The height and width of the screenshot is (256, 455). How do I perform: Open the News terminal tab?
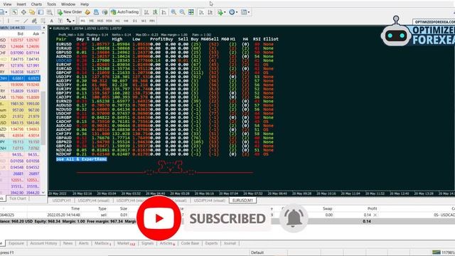pyautogui.click(x=68, y=243)
